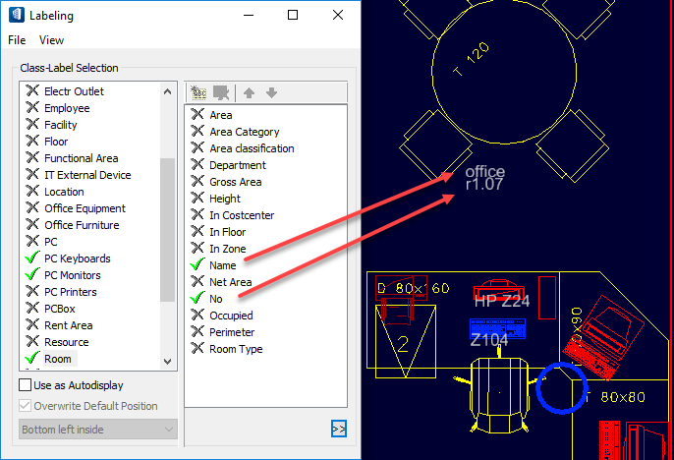Toggle the mark next to Employee class
This screenshot has height=460, width=674.
coord(32,107)
